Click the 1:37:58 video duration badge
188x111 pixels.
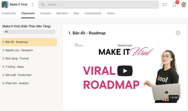tap(174, 97)
